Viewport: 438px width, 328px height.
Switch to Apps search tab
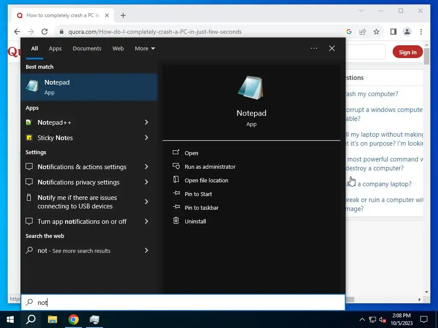point(55,49)
